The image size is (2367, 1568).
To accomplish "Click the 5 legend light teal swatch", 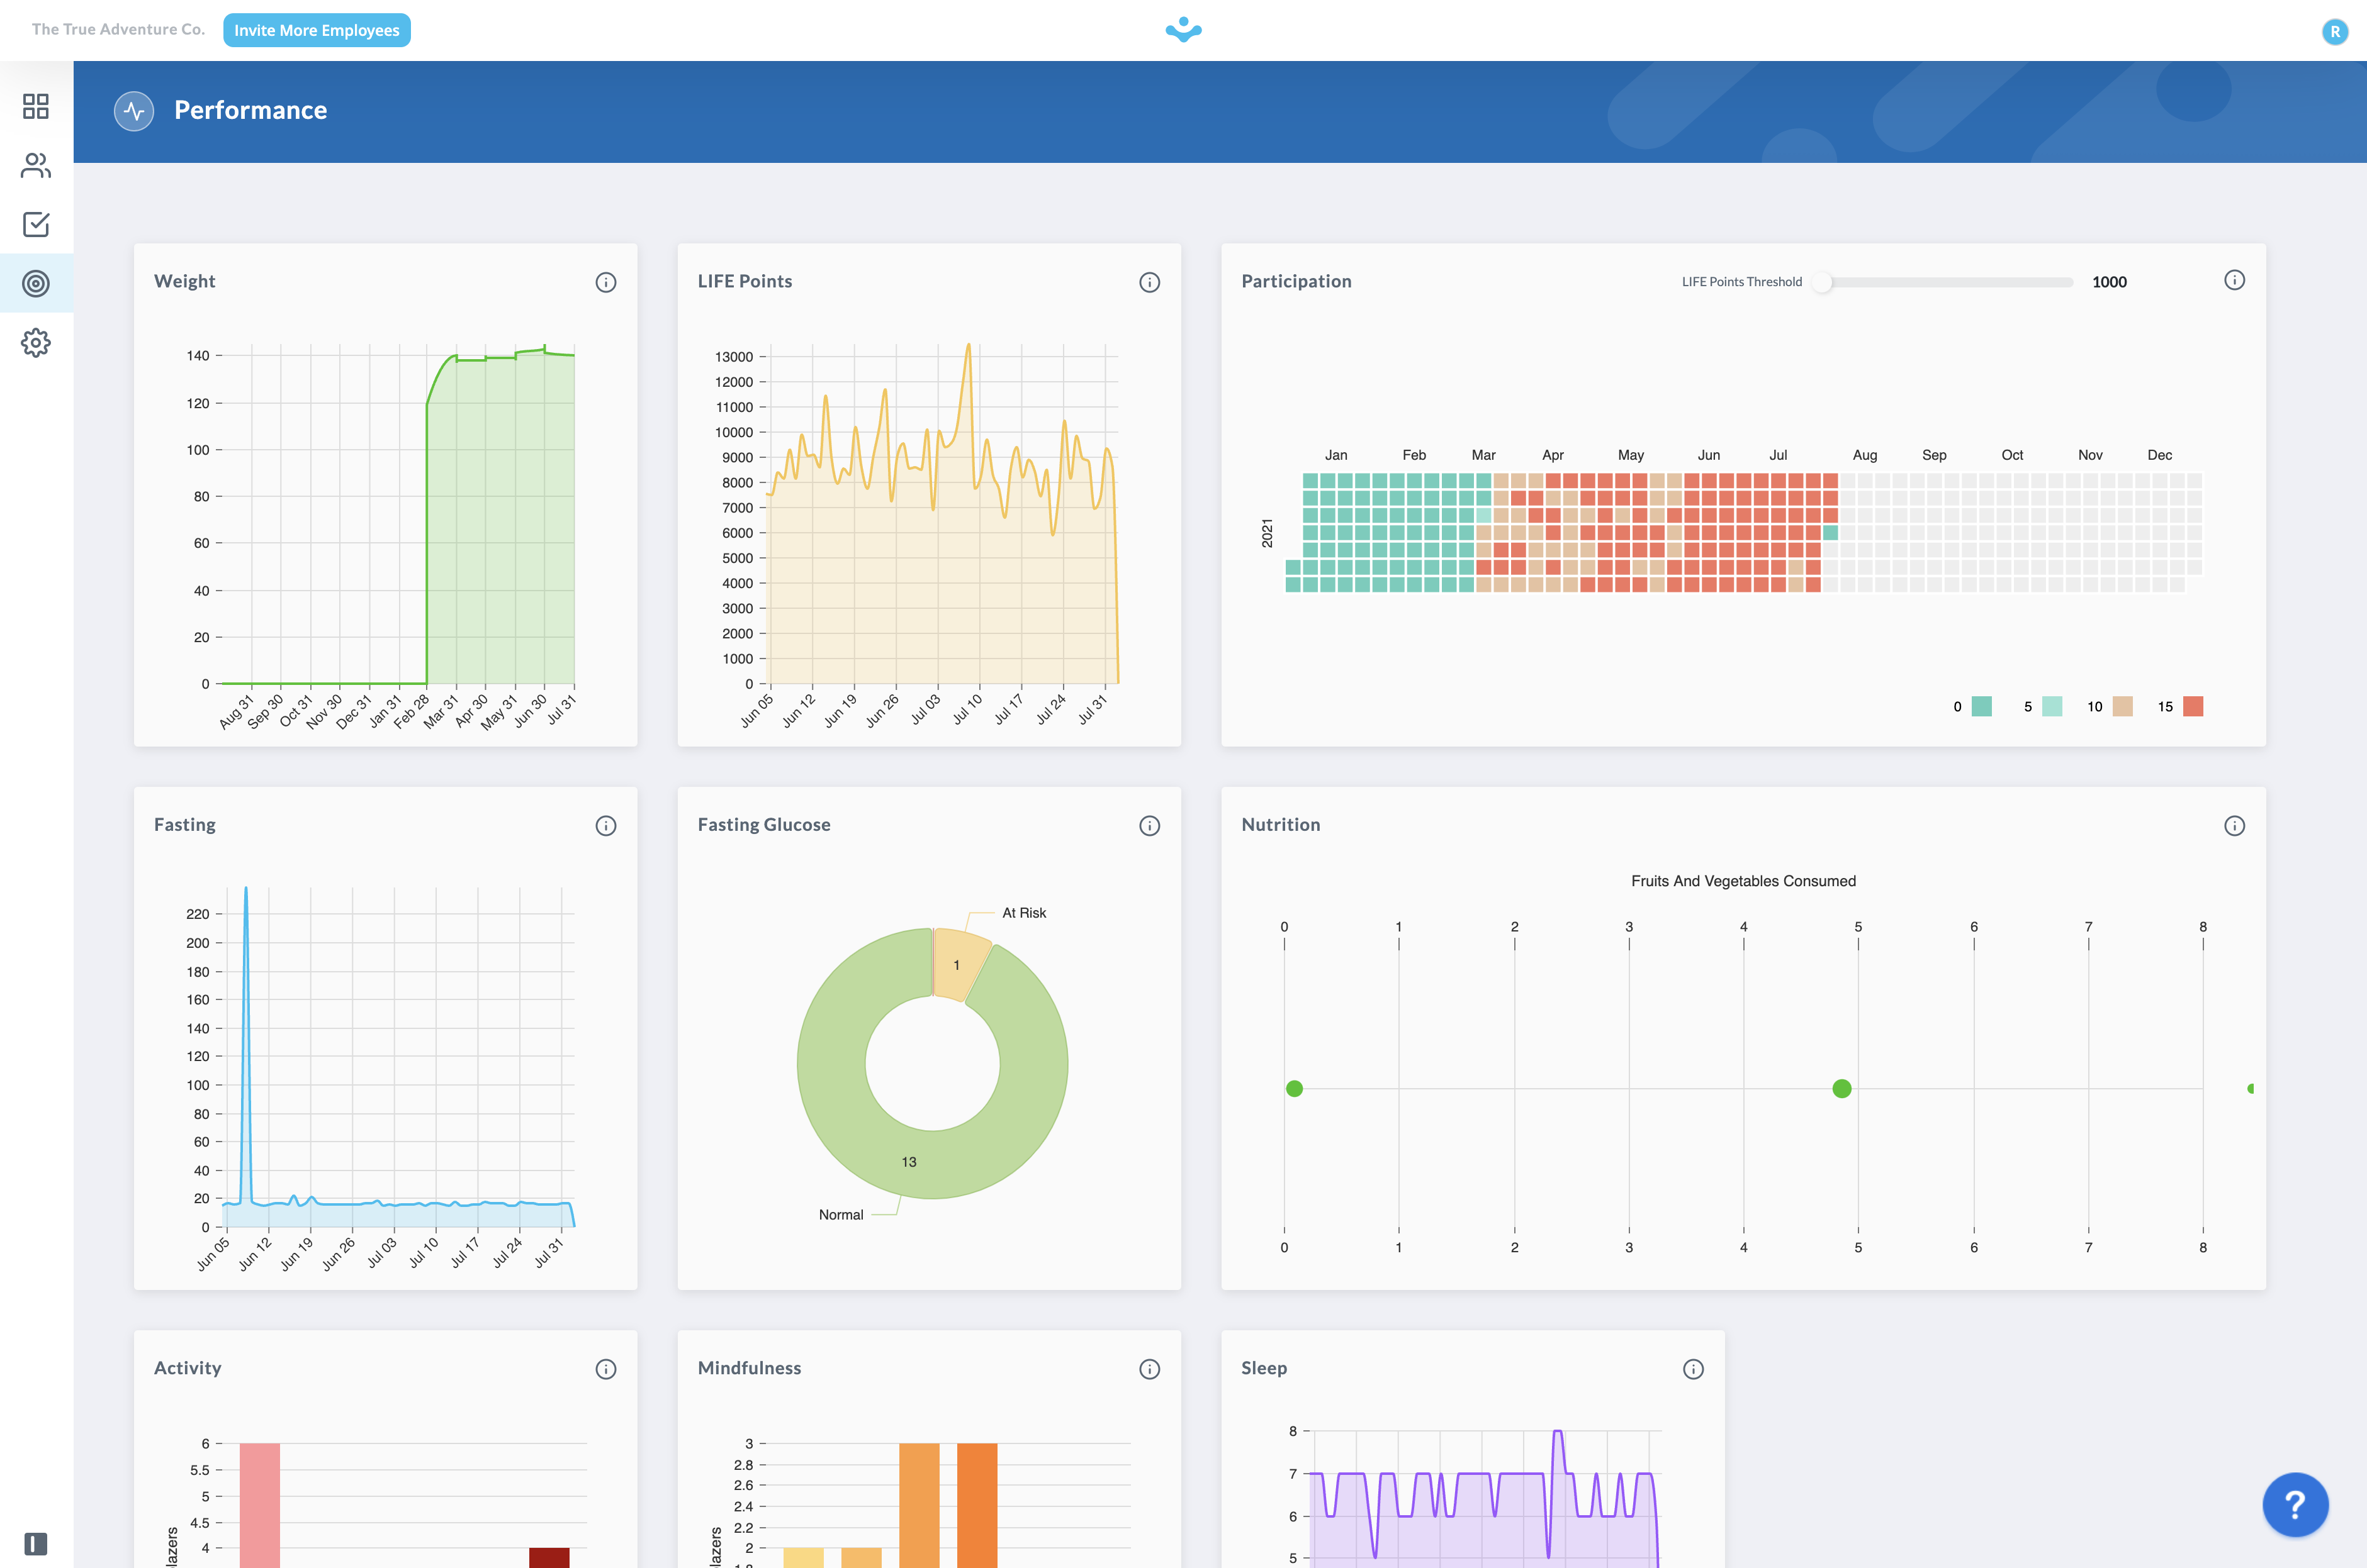I will pos(2052,707).
